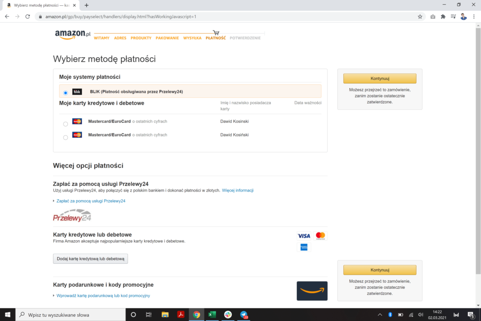Click the Mastercard/EuroCard label for Dawid Kosinski

click(x=110, y=121)
